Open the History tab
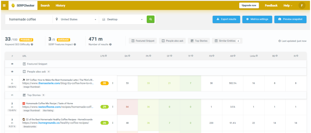This screenshot has height=133, width=311. (x=60, y=5)
